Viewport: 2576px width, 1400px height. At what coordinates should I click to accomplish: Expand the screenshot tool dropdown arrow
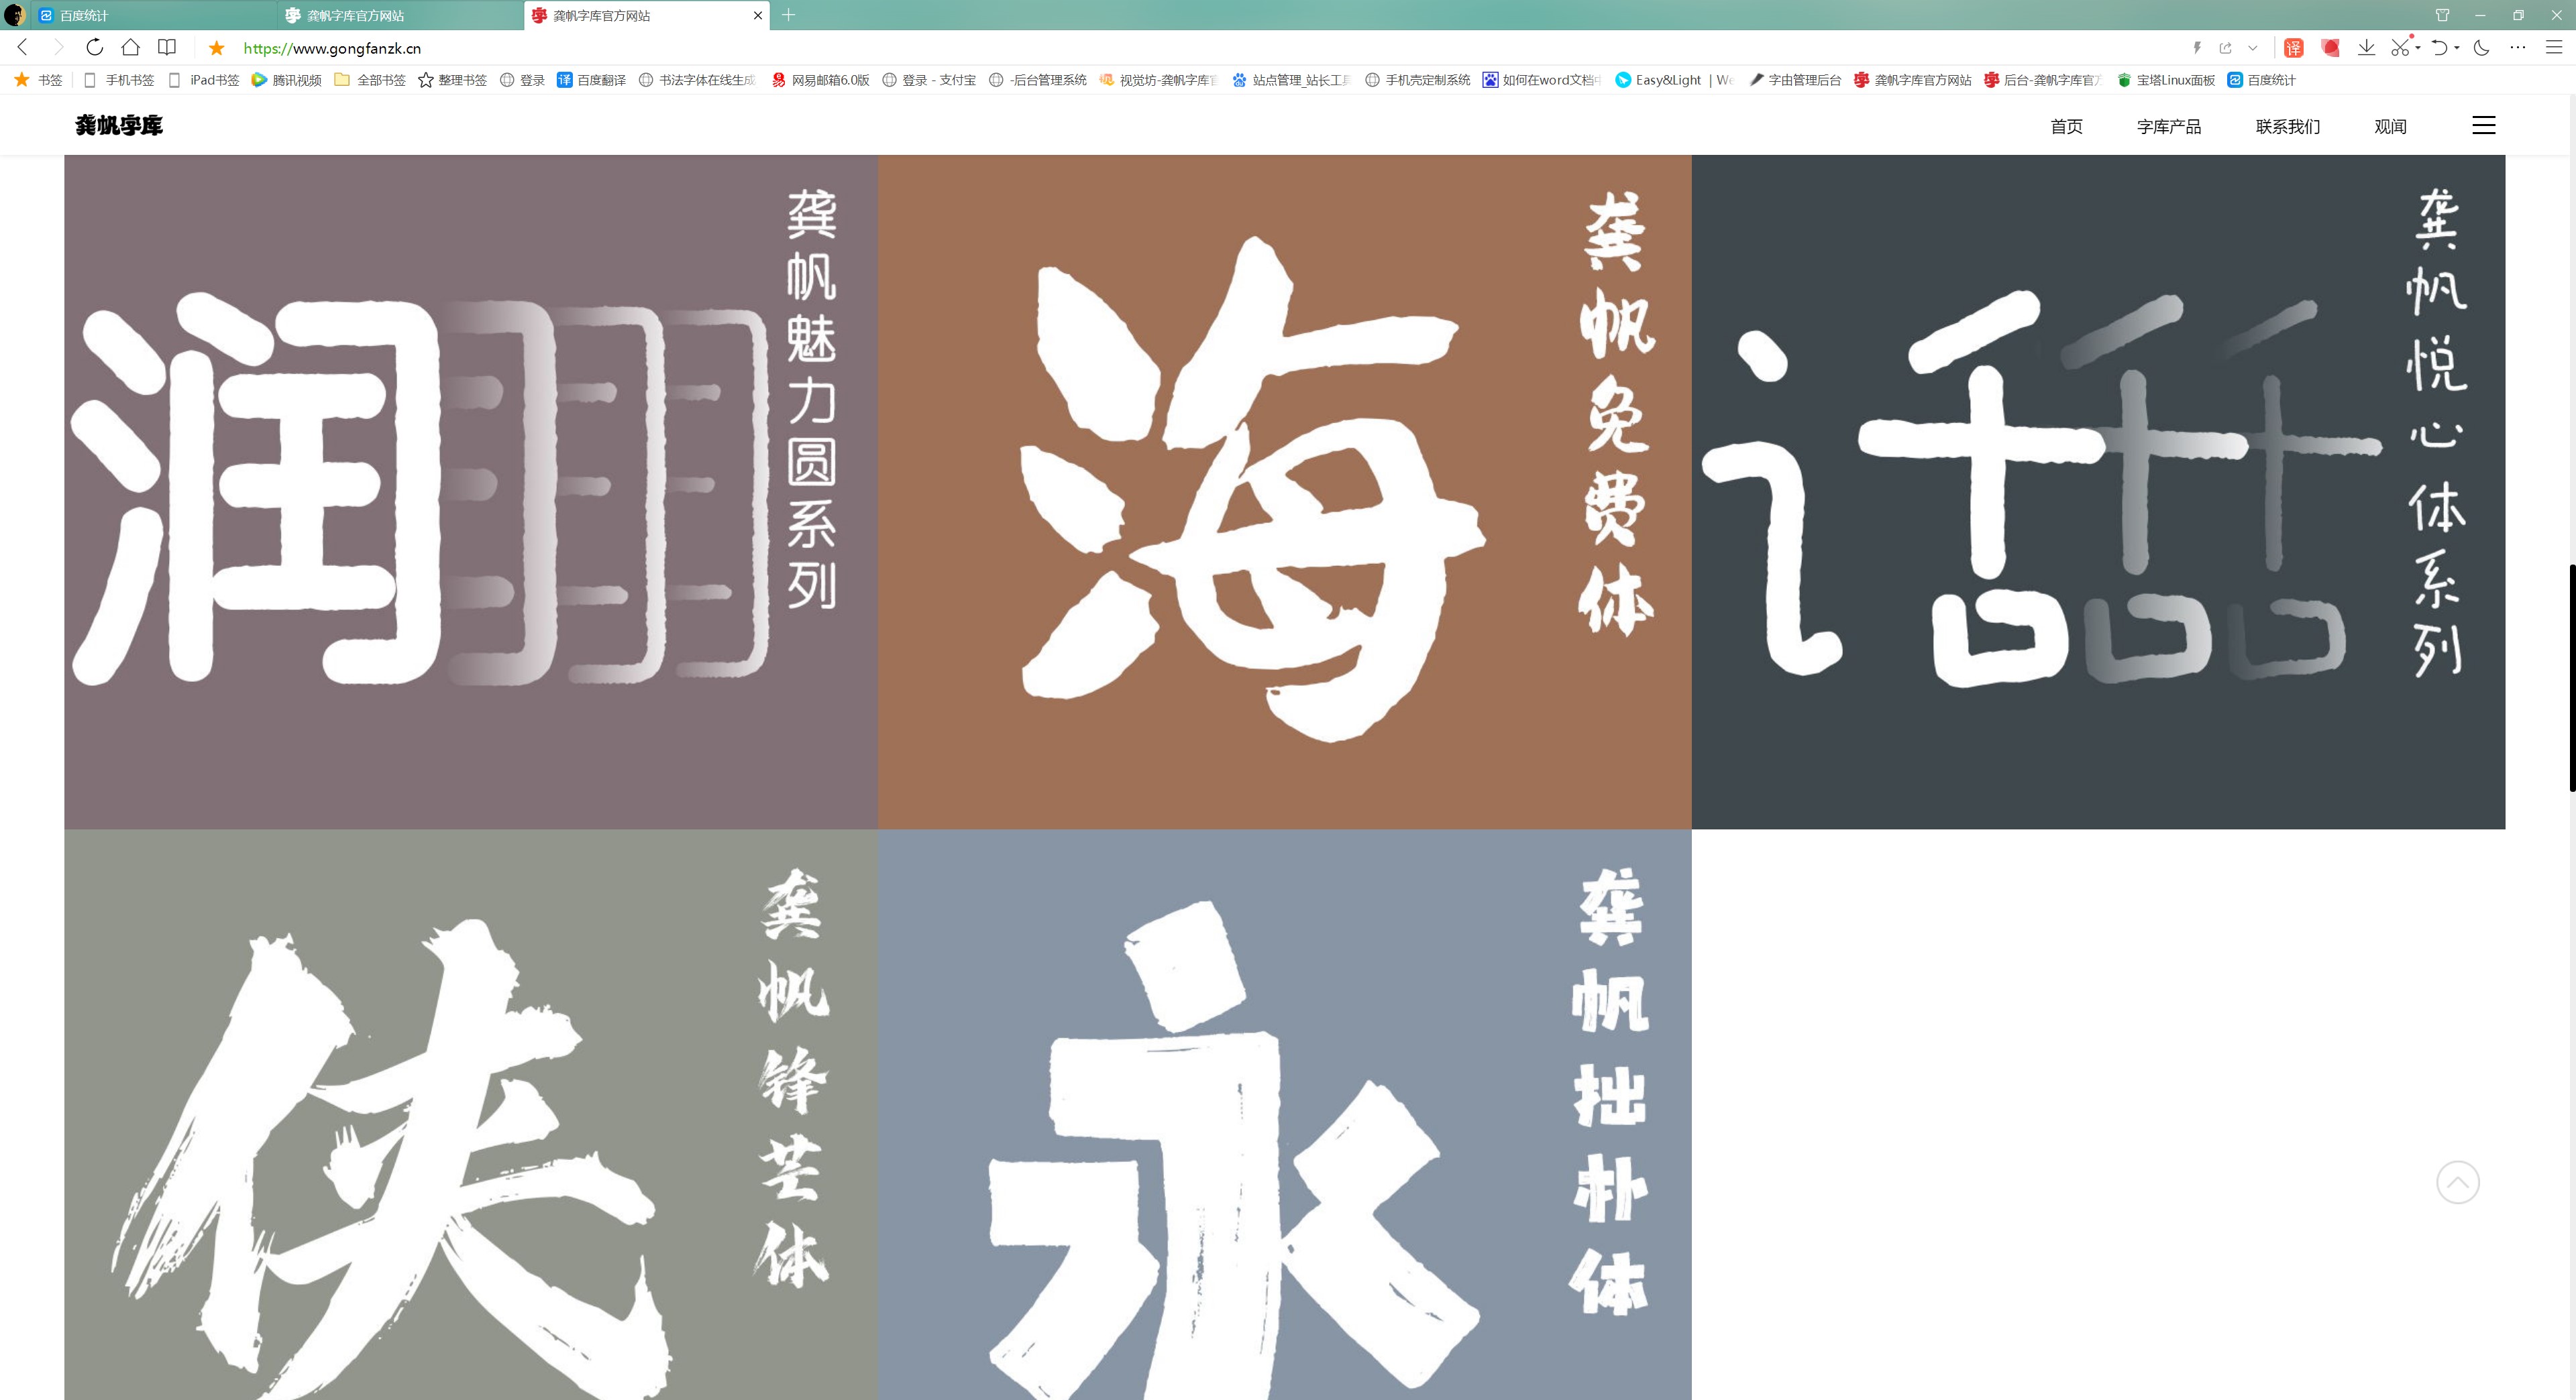[x=2417, y=48]
